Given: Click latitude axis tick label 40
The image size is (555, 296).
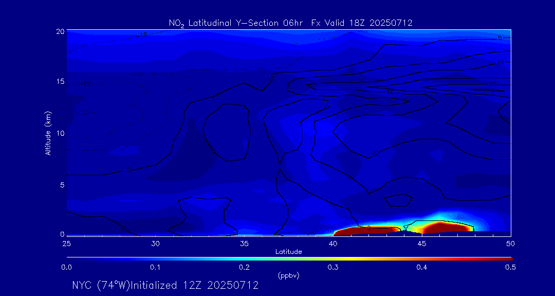Looking at the screenshot, I should coord(333,244).
